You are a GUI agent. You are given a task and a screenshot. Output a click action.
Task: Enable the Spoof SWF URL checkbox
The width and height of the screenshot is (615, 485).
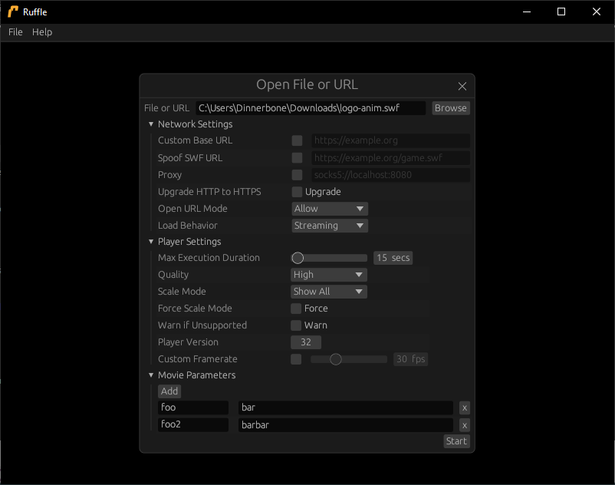click(297, 158)
